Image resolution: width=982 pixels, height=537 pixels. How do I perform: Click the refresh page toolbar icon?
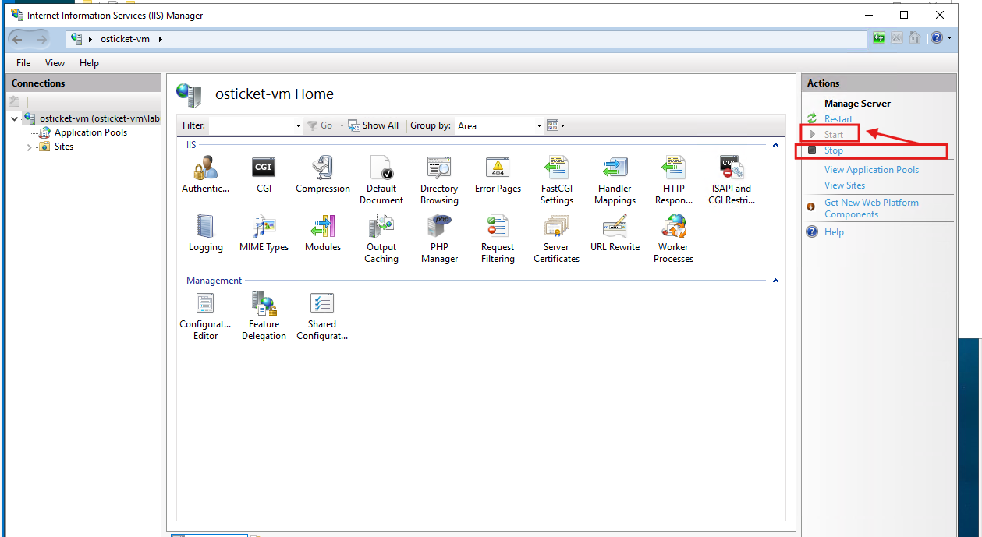[x=879, y=38]
